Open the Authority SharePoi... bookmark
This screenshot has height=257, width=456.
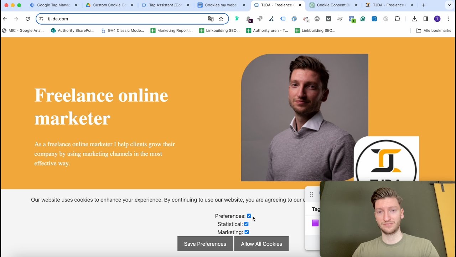pos(73,31)
